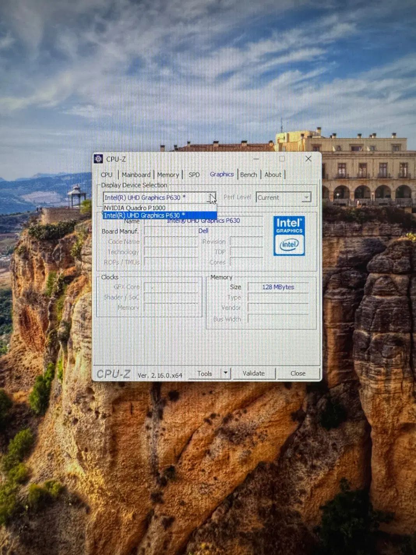The width and height of the screenshot is (416, 555).
Task: Select the SPD tab
Action: pyautogui.click(x=194, y=175)
